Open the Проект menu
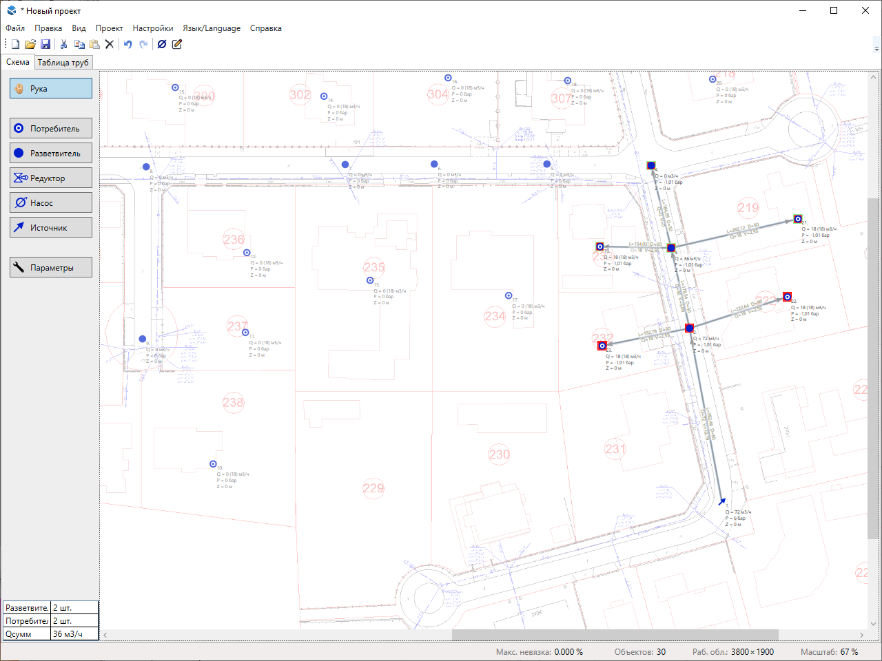Viewport: 882px width, 661px height. [109, 28]
